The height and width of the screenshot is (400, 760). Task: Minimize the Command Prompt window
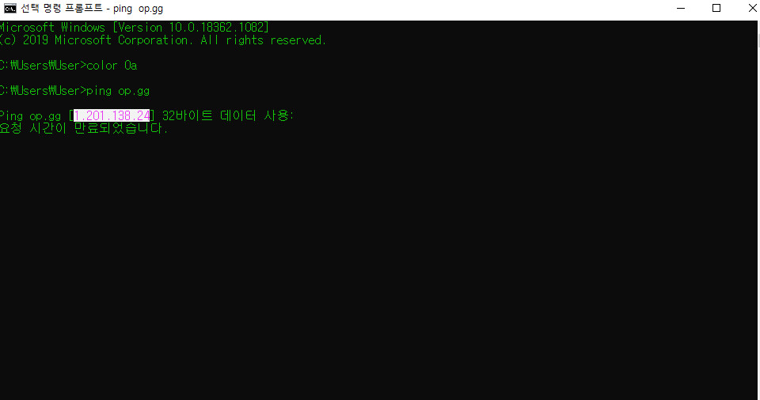(681, 8)
